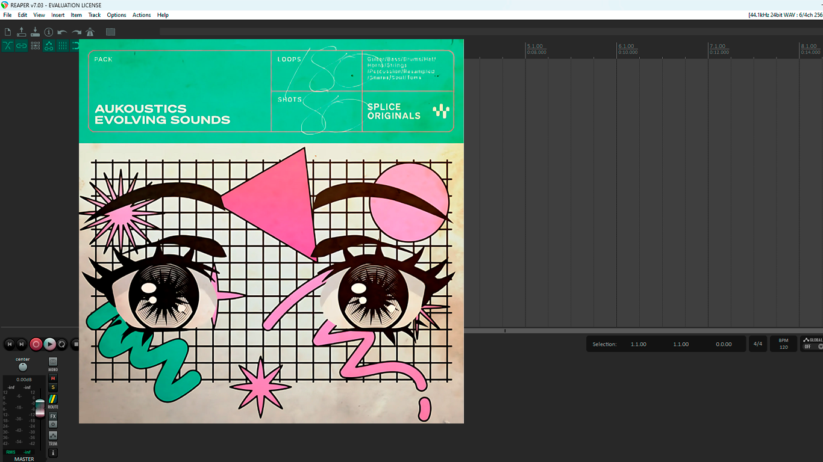
Task: Click the Play transport button
Action: (49, 344)
